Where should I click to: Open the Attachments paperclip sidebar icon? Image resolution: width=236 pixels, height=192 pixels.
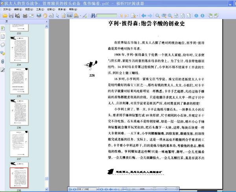(3, 61)
